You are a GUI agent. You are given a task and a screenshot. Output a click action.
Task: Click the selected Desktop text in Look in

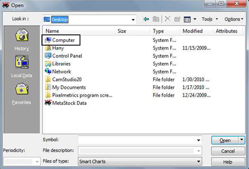tap(60, 19)
